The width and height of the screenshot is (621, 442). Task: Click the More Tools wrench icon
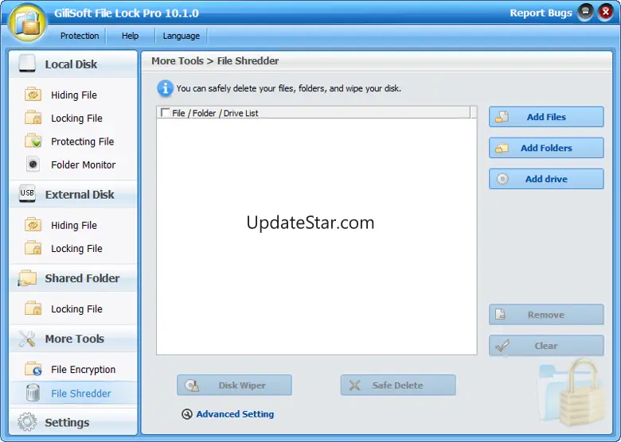[x=27, y=339]
